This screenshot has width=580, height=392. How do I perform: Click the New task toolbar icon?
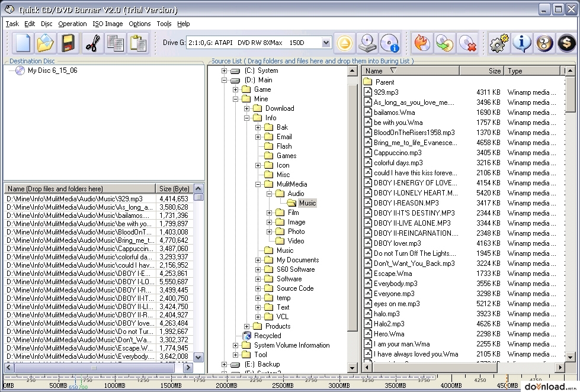click(x=23, y=43)
